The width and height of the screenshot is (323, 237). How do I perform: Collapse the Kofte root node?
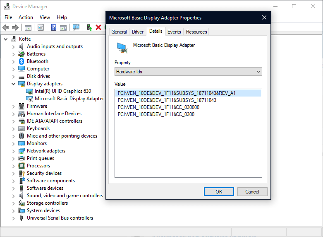[5, 39]
